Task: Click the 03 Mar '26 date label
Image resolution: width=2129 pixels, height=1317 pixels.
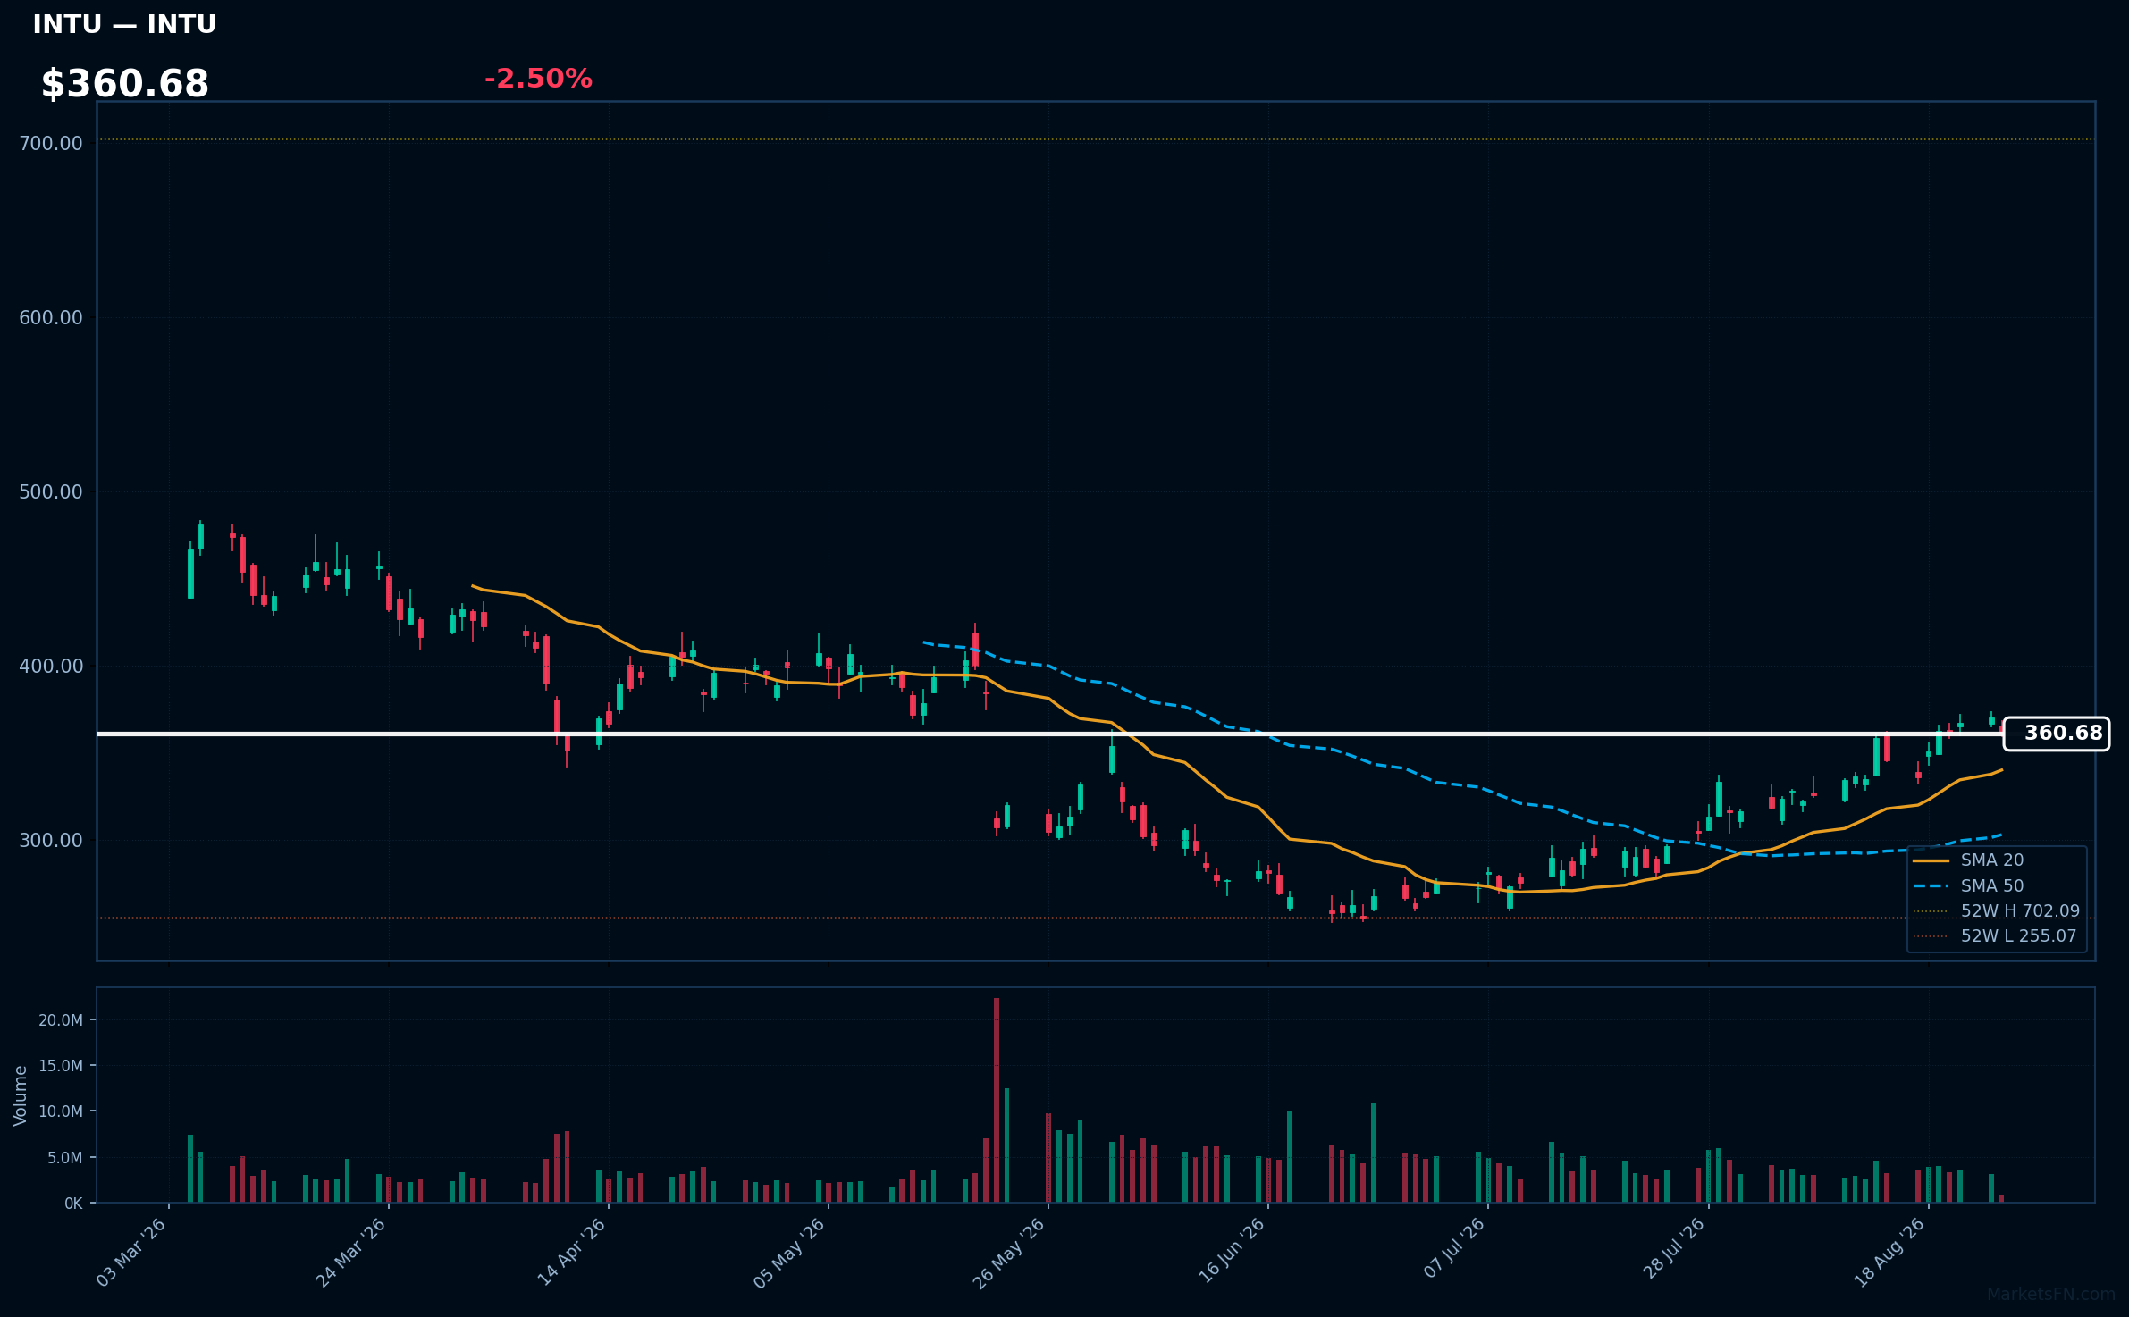Action: pyautogui.click(x=131, y=1253)
